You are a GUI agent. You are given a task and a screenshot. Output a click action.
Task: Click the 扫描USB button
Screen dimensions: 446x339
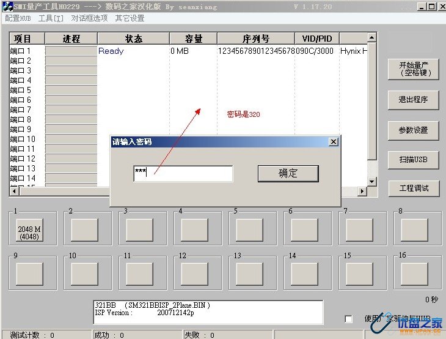[414, 160]
